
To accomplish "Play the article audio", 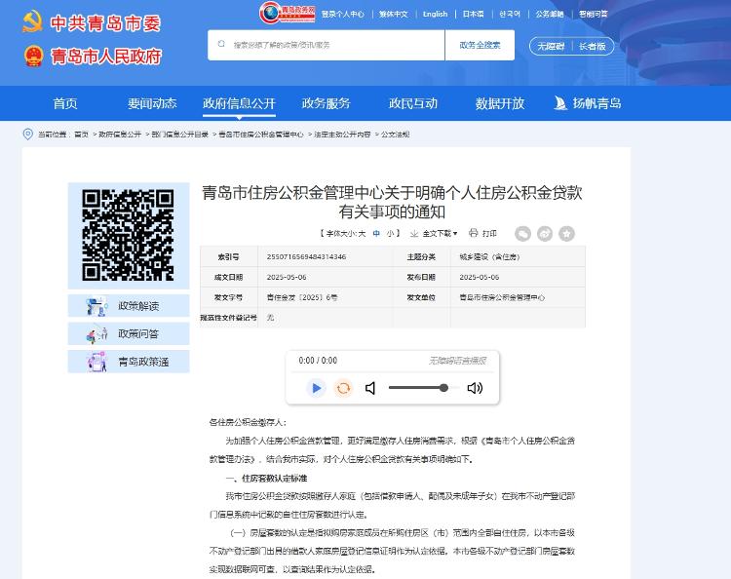I will click(316, 388).
